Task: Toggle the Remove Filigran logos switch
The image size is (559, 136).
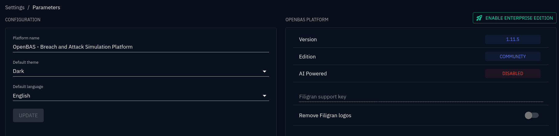Action: (x=532, y=115)
